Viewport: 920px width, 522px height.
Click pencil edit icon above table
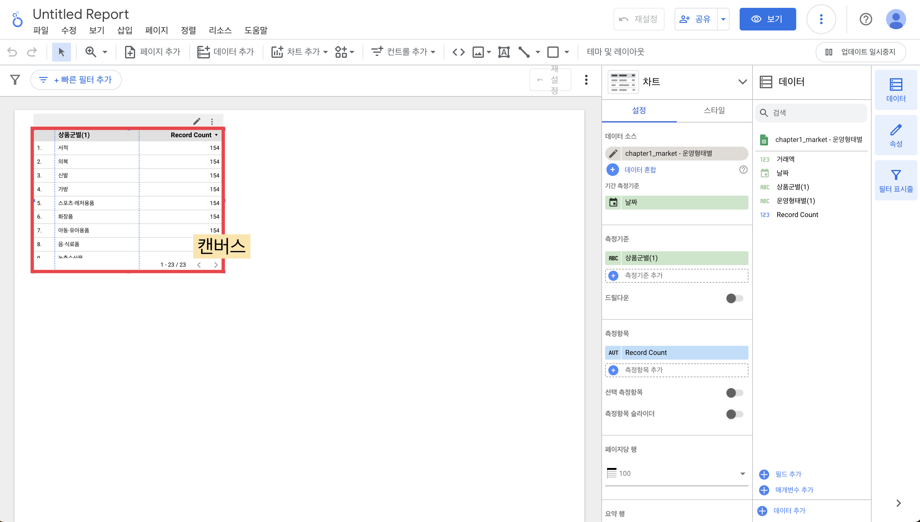pos(197,121)
